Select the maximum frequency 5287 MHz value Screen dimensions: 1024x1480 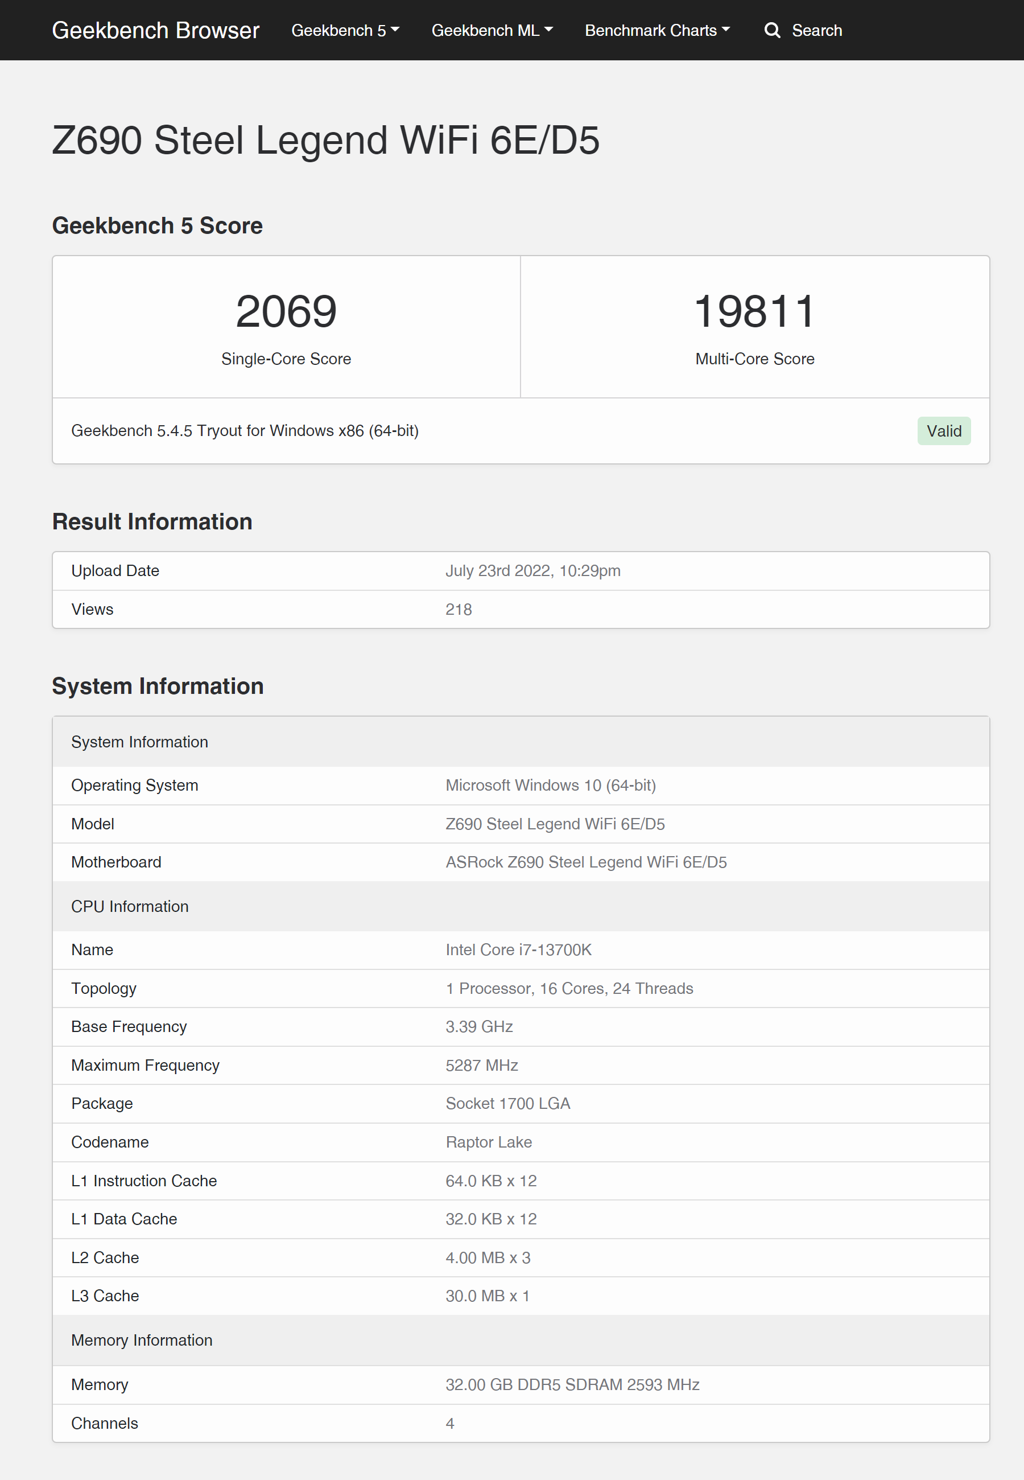tap(482, 1066)
